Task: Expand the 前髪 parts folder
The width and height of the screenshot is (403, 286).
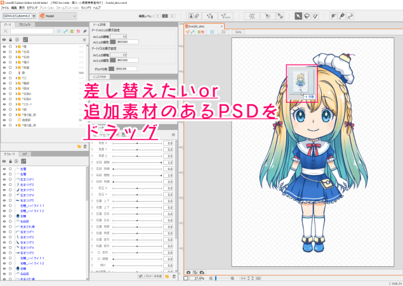Action: click(x=17, y=67)
